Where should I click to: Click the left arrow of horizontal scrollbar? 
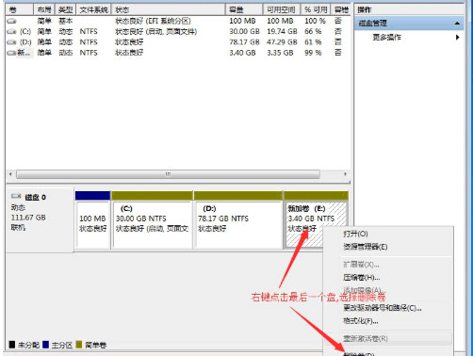[x=10, y=174]
